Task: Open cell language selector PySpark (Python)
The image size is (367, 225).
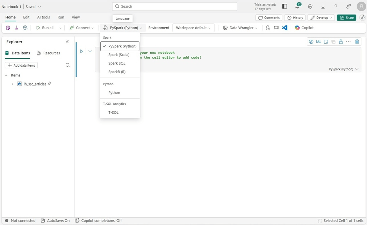Action: pos(344,69)
